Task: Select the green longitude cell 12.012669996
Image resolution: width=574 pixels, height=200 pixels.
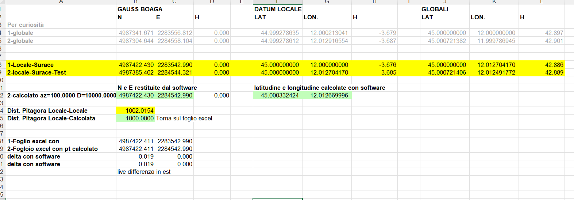Action: (x=329, y=95)
